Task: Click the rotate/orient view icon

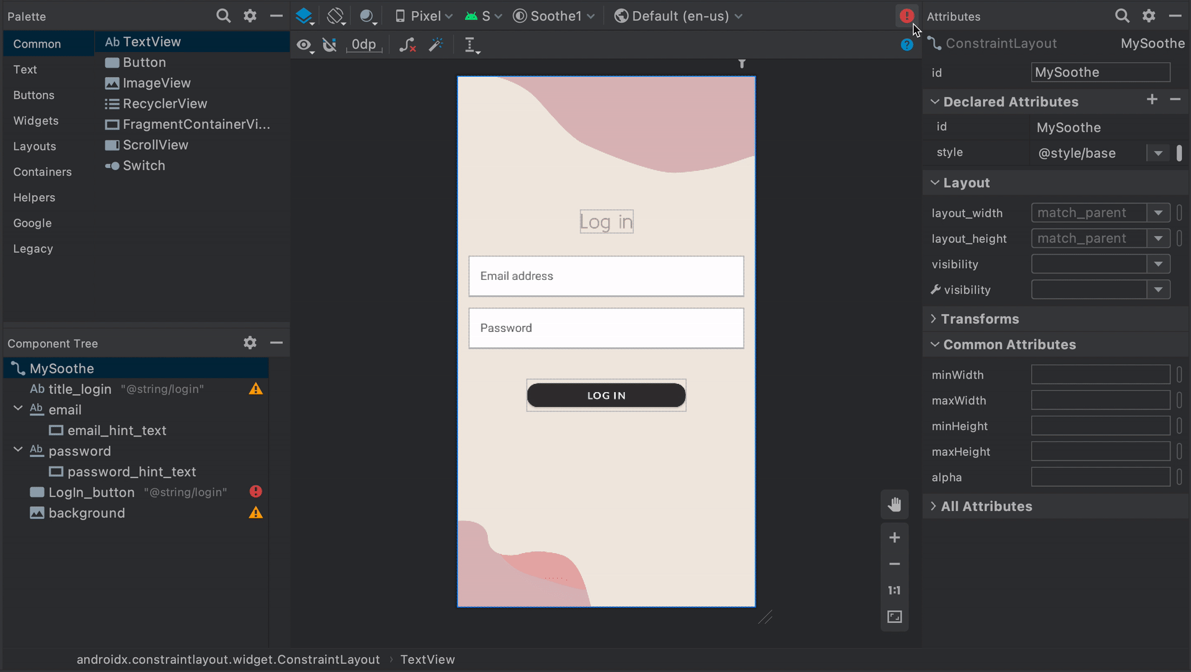Action: pos(337,15)
